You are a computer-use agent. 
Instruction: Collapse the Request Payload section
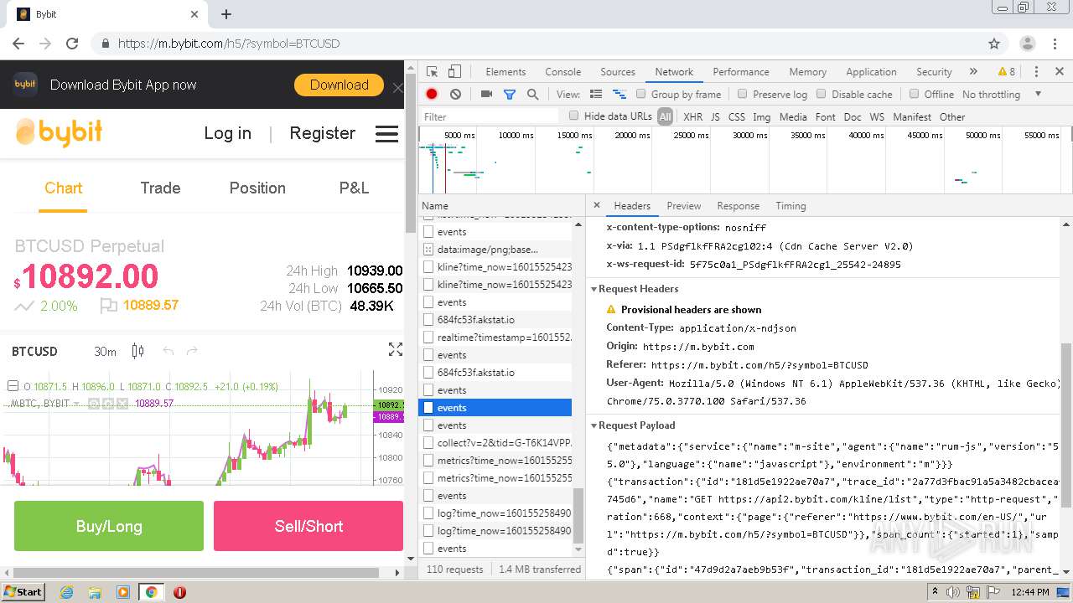[594, 425]
